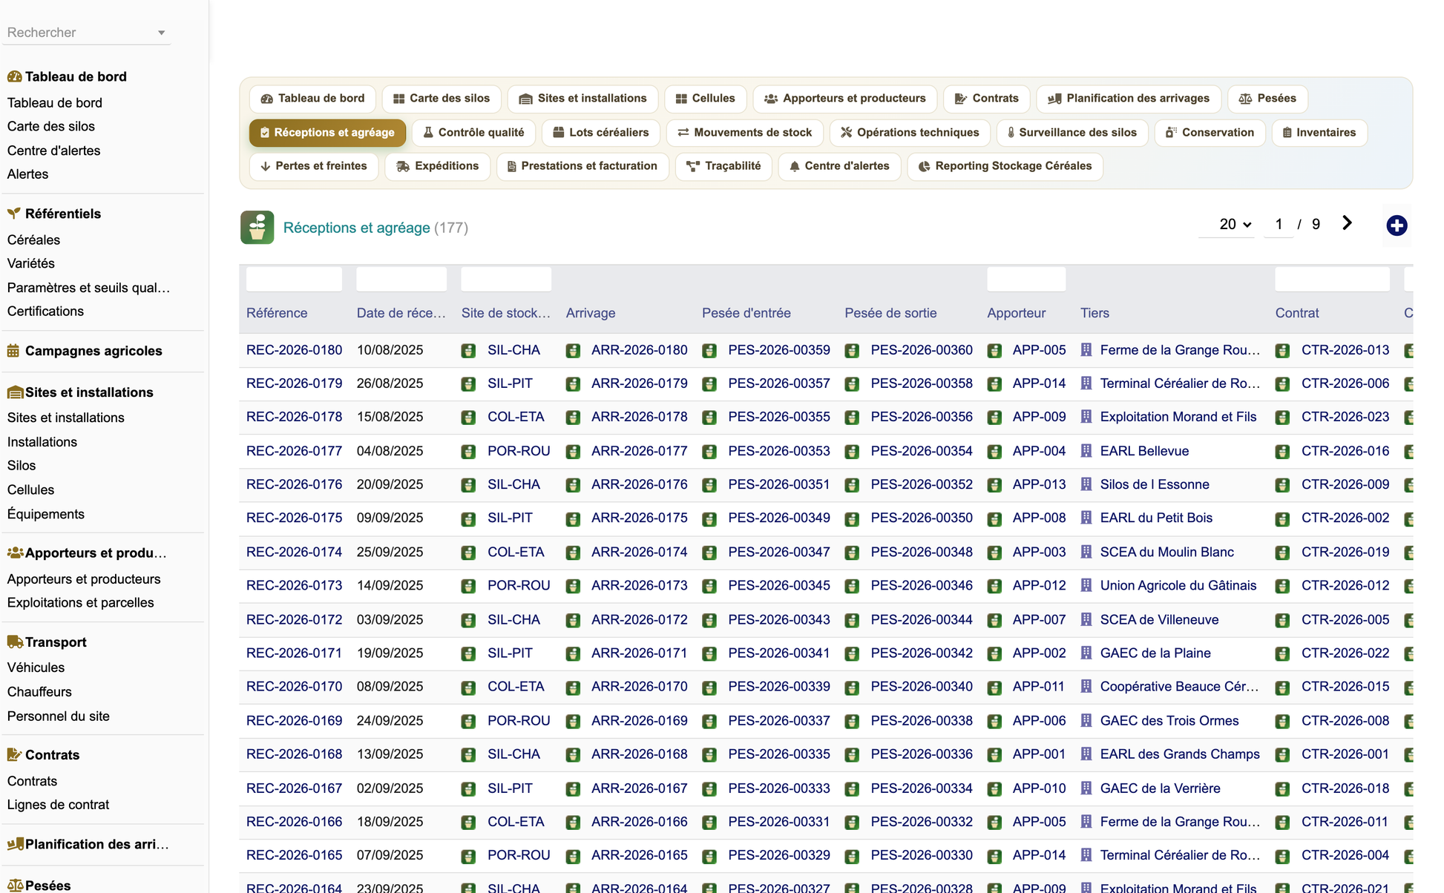
Task: Click the Référence column filter field
Action: [x=294, y=279]
